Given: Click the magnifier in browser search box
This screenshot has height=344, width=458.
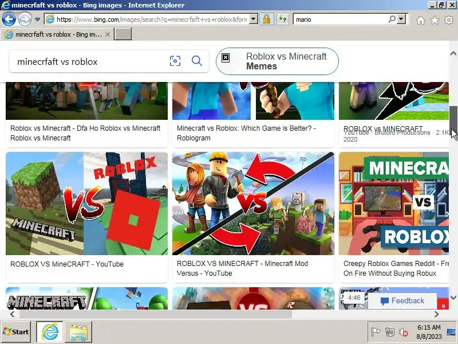Looking at the screenshot, I should [x=392, y=19].
